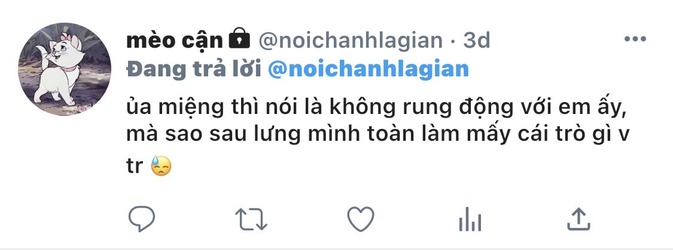Click the "Đang trả lời" label
Viewport: 673px width, 250px height.
tap(194, 69)
